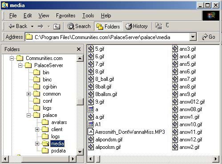Select the 8ballsm.gif file icon
Screen dimensions: 222x164
point(91,94)
